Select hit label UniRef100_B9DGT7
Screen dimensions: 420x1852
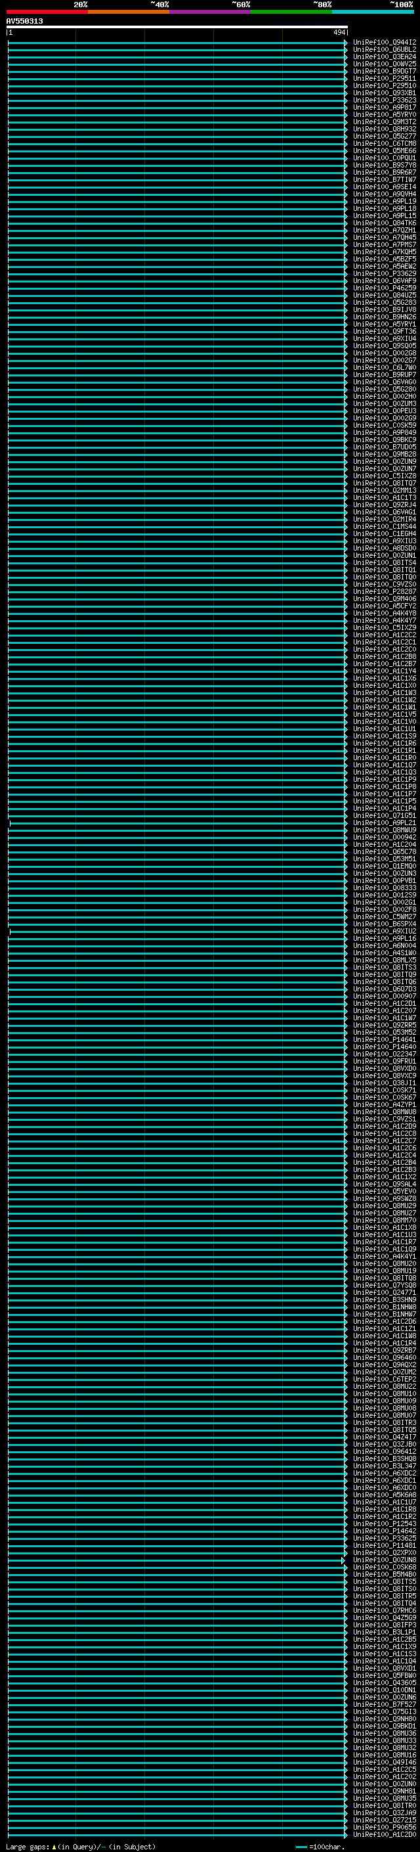385,71
